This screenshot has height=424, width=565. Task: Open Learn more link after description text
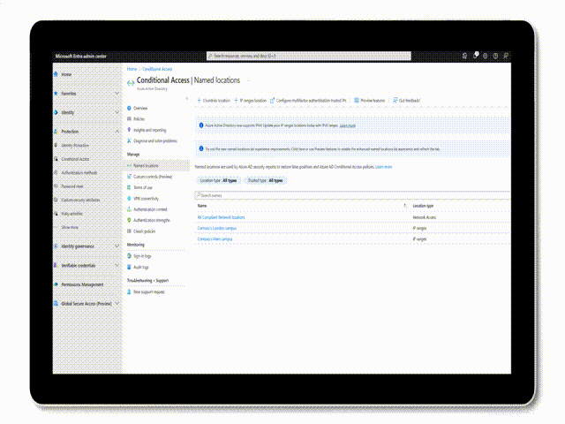[383, 167]
